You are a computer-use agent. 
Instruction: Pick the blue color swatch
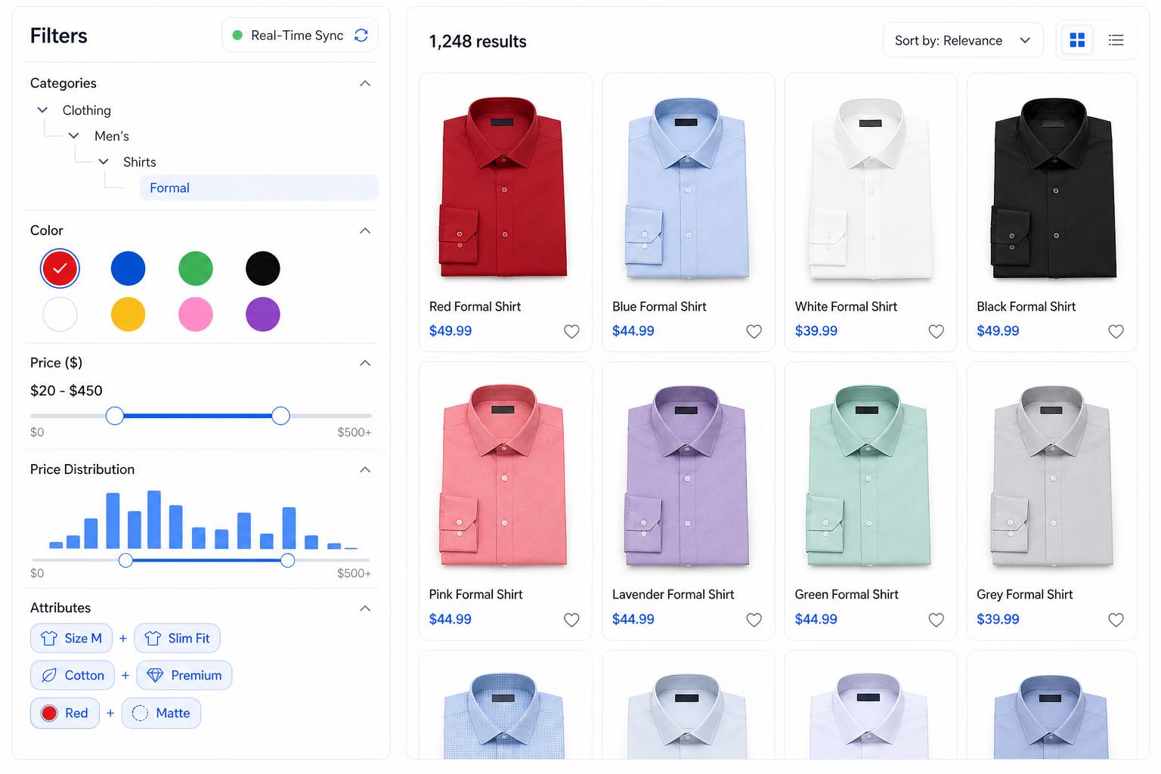point(128,268)
